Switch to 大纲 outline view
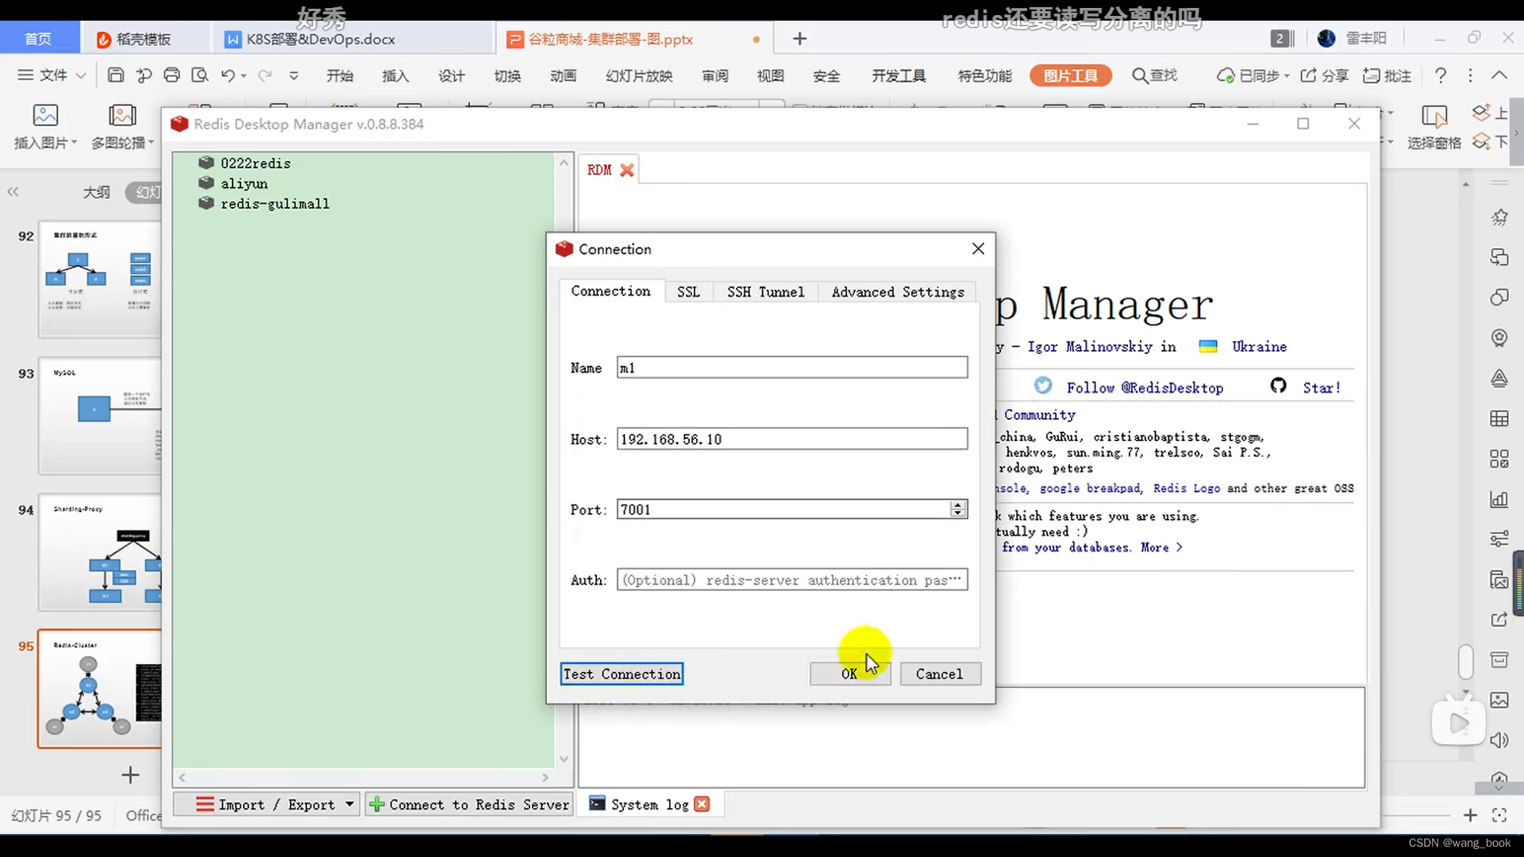 (x=97, y=192)
